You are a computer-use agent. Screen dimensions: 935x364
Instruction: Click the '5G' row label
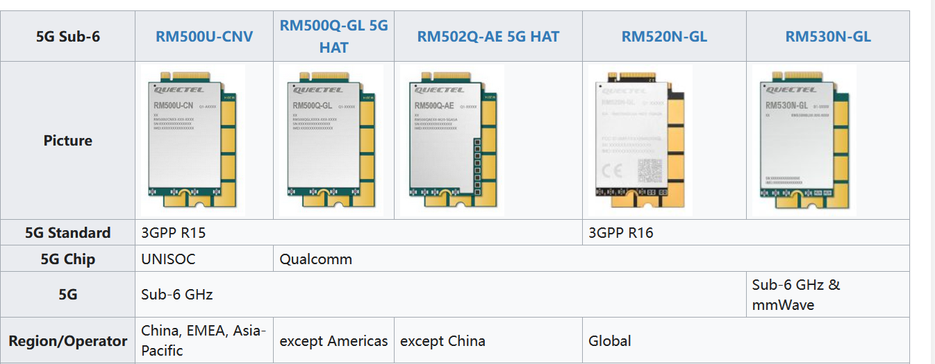(68, 295)
